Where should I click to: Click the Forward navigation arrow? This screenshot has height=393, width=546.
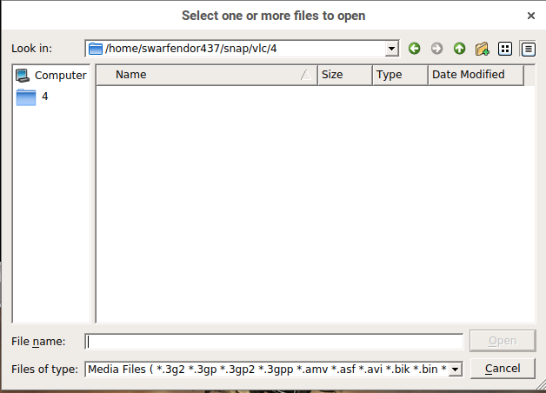(x=436, y=49)
